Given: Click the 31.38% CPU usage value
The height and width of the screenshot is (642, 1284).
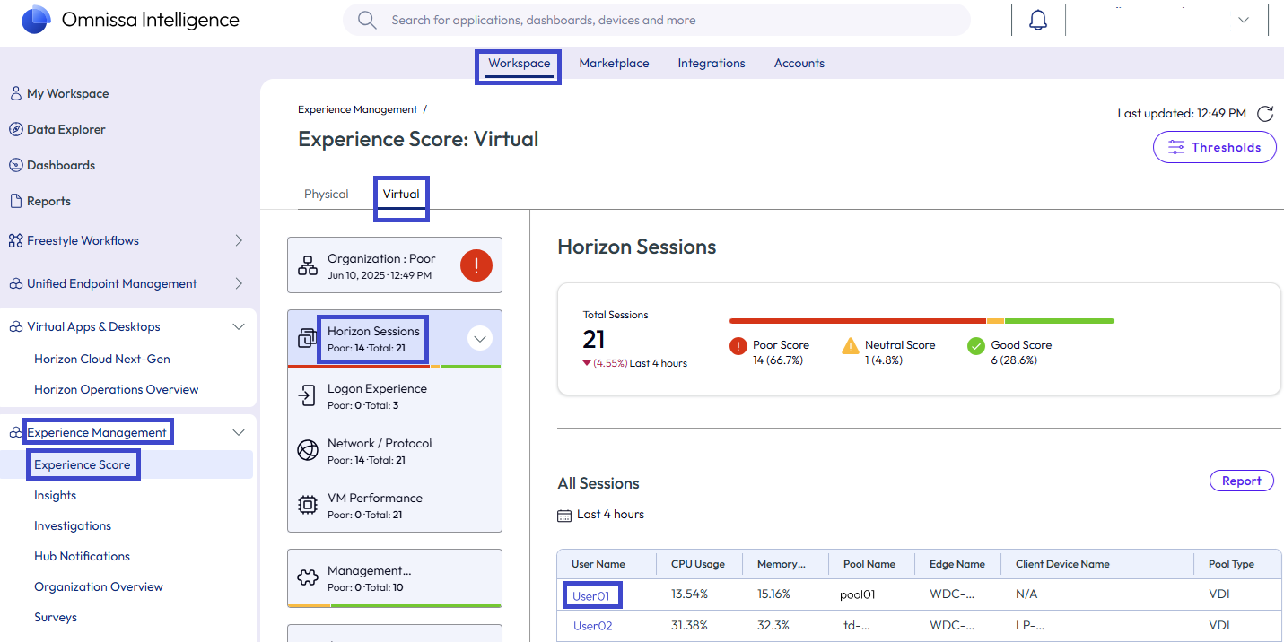Looking at the screenshot, I should 690,625.
